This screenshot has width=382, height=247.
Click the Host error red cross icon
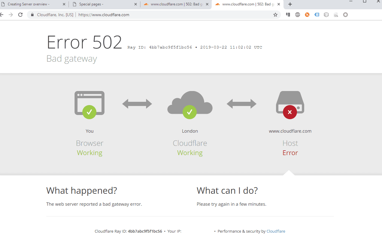289,112
